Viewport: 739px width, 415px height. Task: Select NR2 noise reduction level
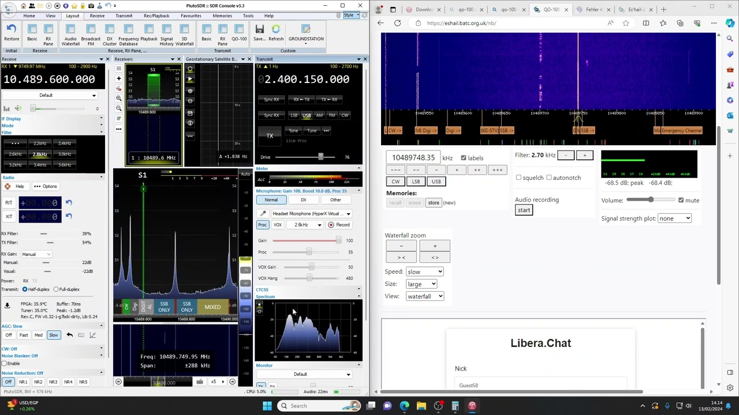pos(38,382)
